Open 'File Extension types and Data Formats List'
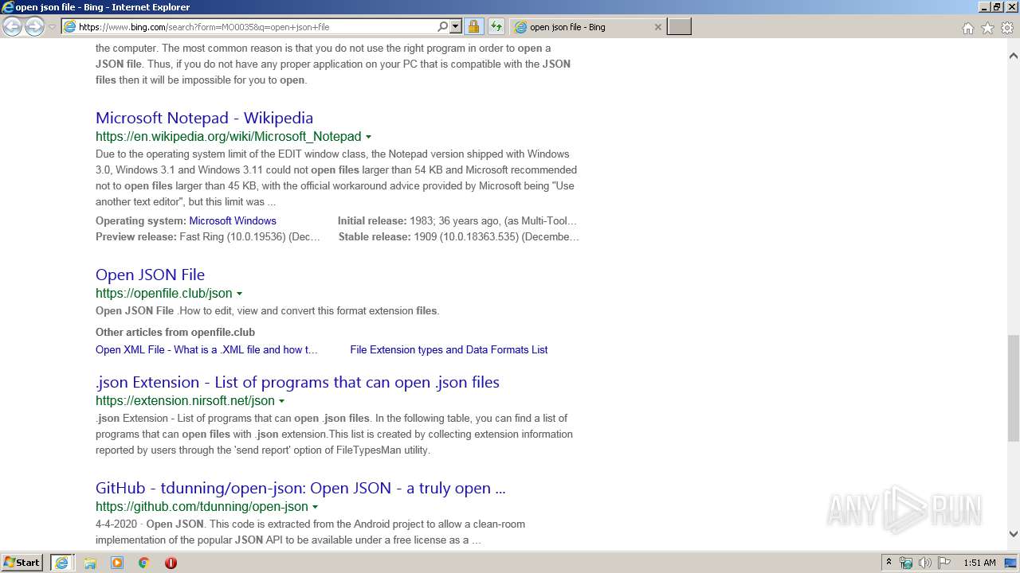The height and width of the screenshot is (573, 1020). (449, 349)
